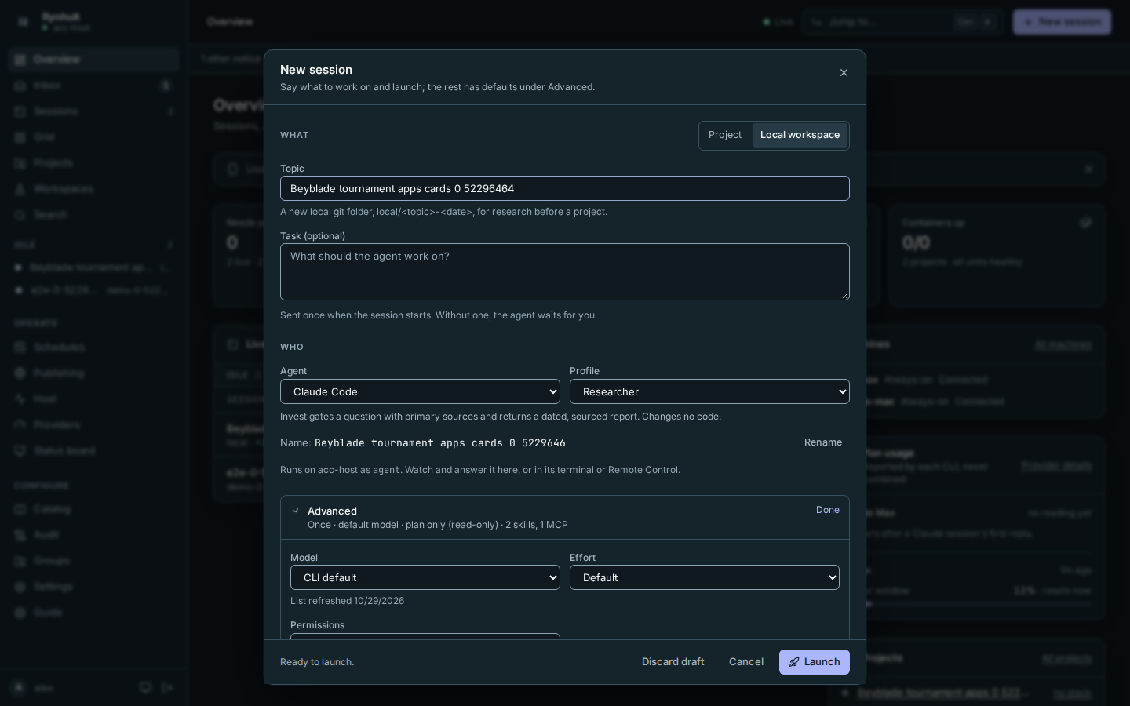Cancel the new session dialog
Image resolution: width=1130 pixels, height=706 pixels.
(x=746, y=662)
